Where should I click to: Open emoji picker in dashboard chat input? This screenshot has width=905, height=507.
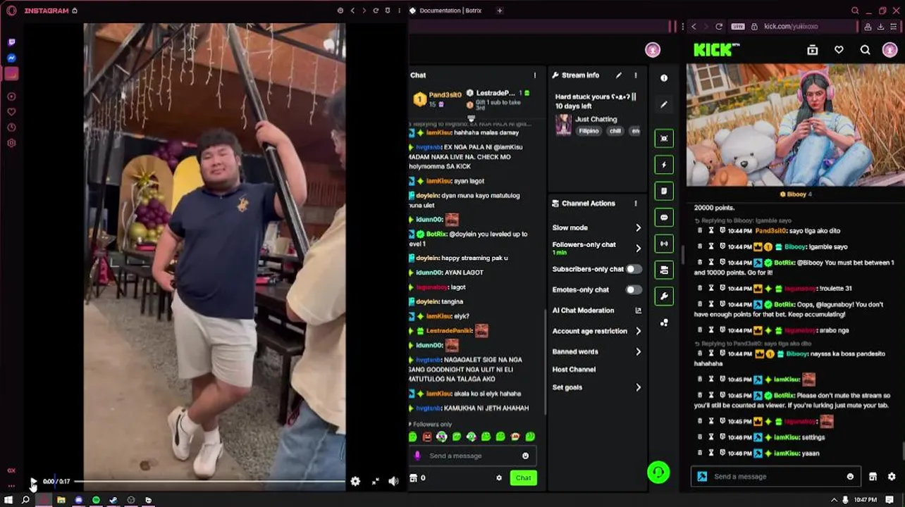click(x=525, y=456)
